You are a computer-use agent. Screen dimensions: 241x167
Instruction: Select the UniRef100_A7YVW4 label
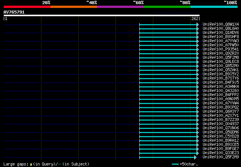coord(221,103)
